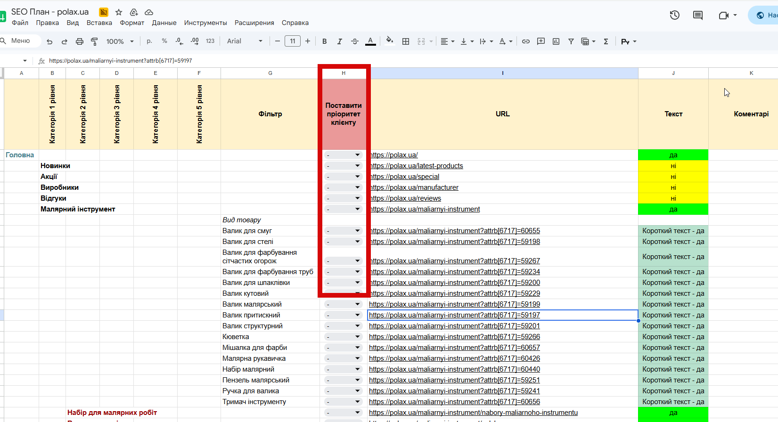Click the undo arrow icon
The image size is (778, 422).
[49, 41]
